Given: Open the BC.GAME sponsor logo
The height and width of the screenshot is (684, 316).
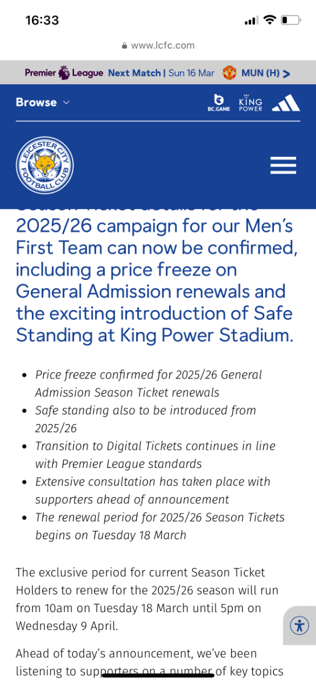Looking at the screenshot, I should [219, 103].
